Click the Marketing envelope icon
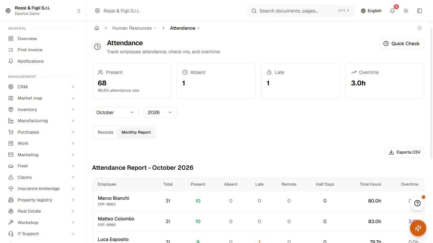The image size is (433, 243). pos(11,155)
